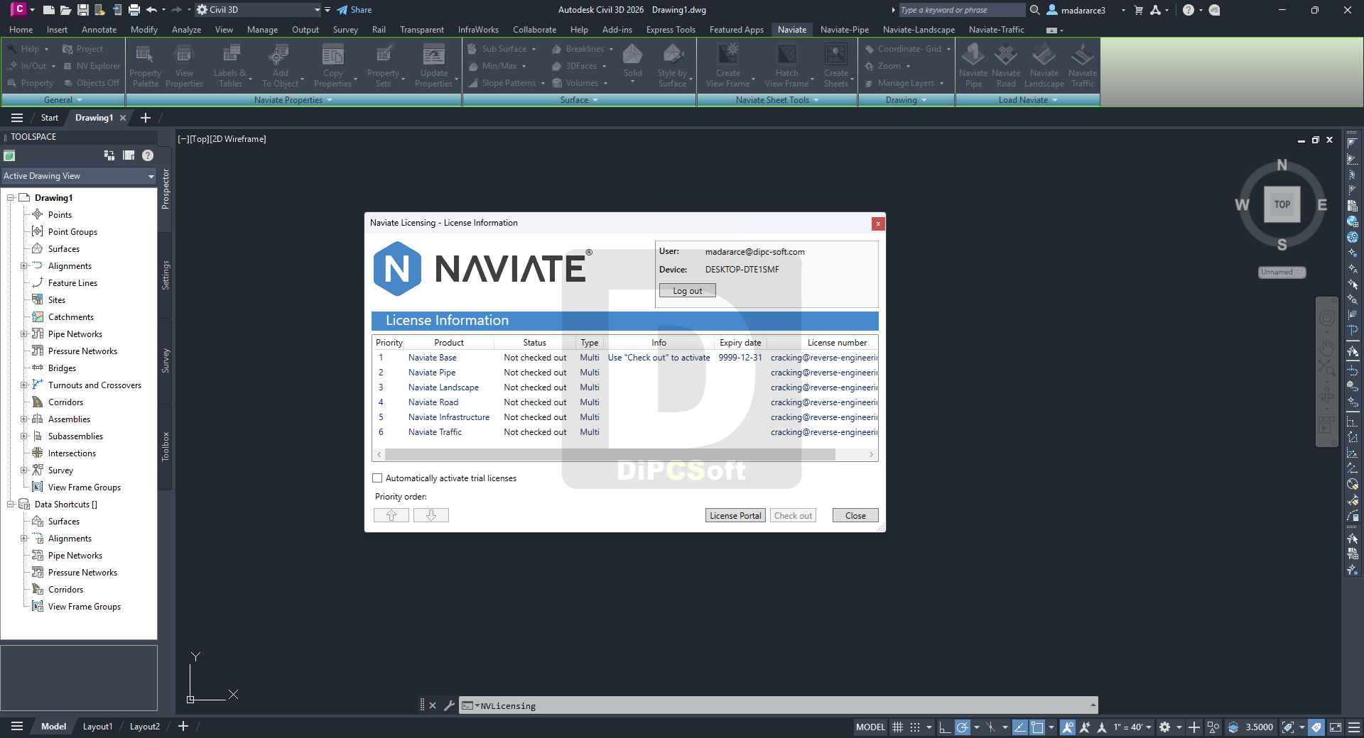1364x738 pixels.
Task: Click the license table scroll left arrow
Action: (x=379, y=455)
